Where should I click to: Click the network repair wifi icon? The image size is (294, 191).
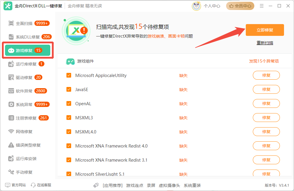[x=11, y=132]
